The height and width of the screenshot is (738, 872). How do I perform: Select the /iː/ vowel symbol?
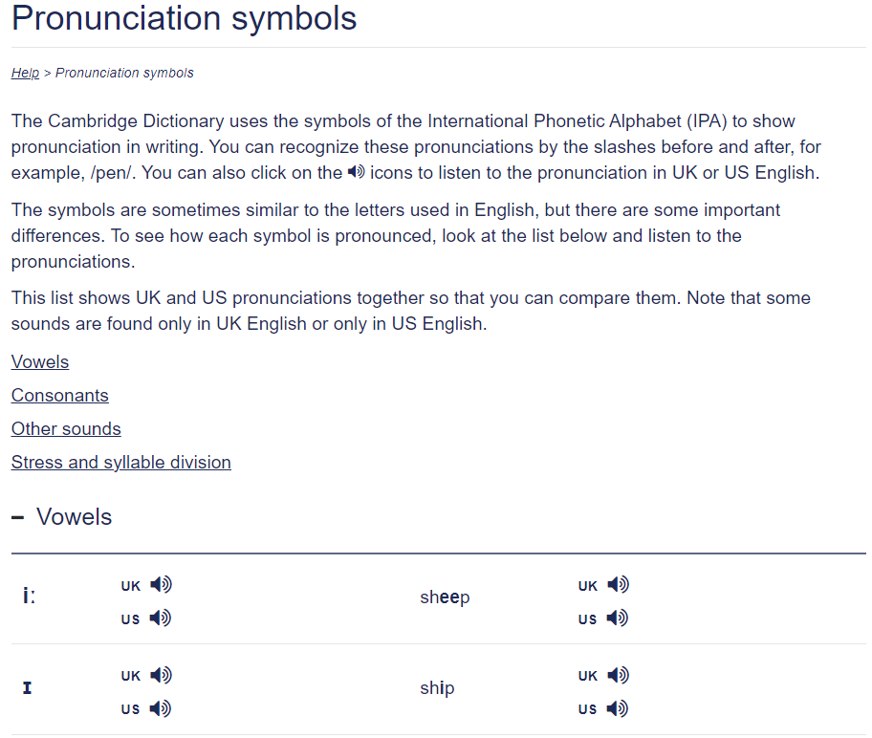pos(28,593)
